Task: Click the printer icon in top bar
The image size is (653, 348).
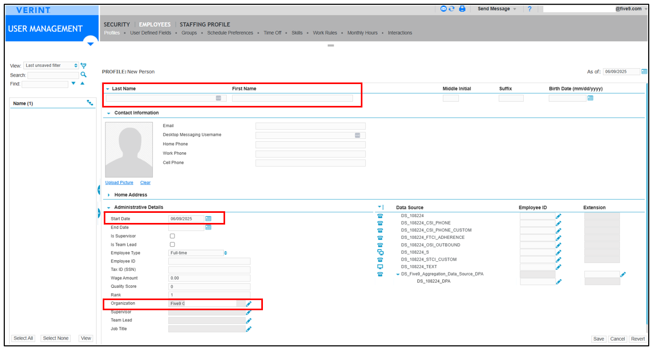Action: [x=462, y=9]
